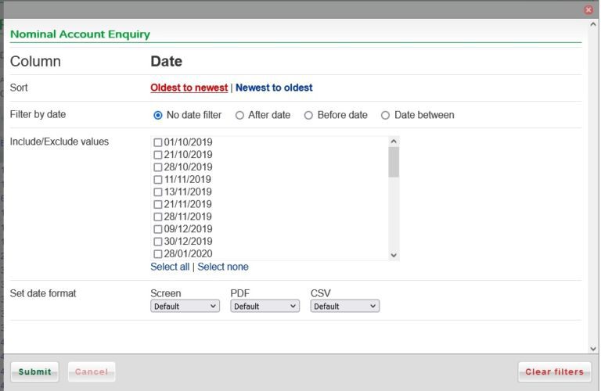
Task: Check the 28/10/2019 value
Action: pyautogui.click(x=157, y=167)
